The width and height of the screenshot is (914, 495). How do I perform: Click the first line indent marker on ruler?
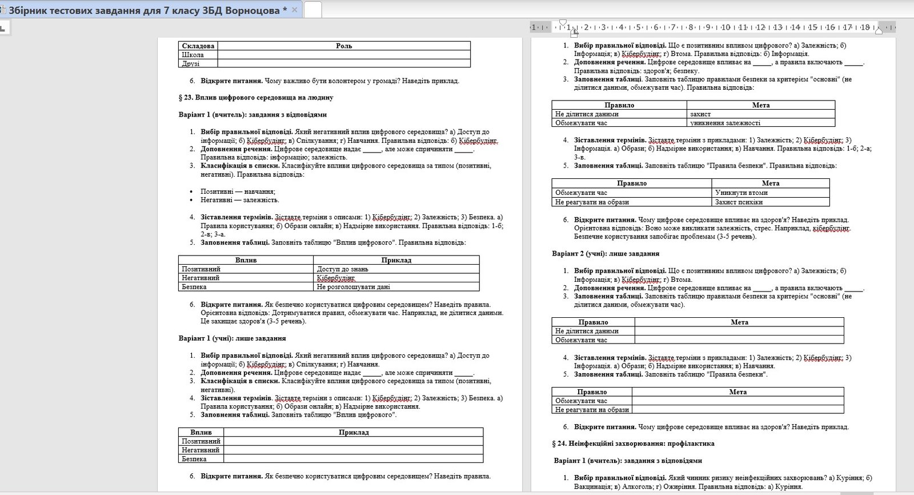(563, 23)
